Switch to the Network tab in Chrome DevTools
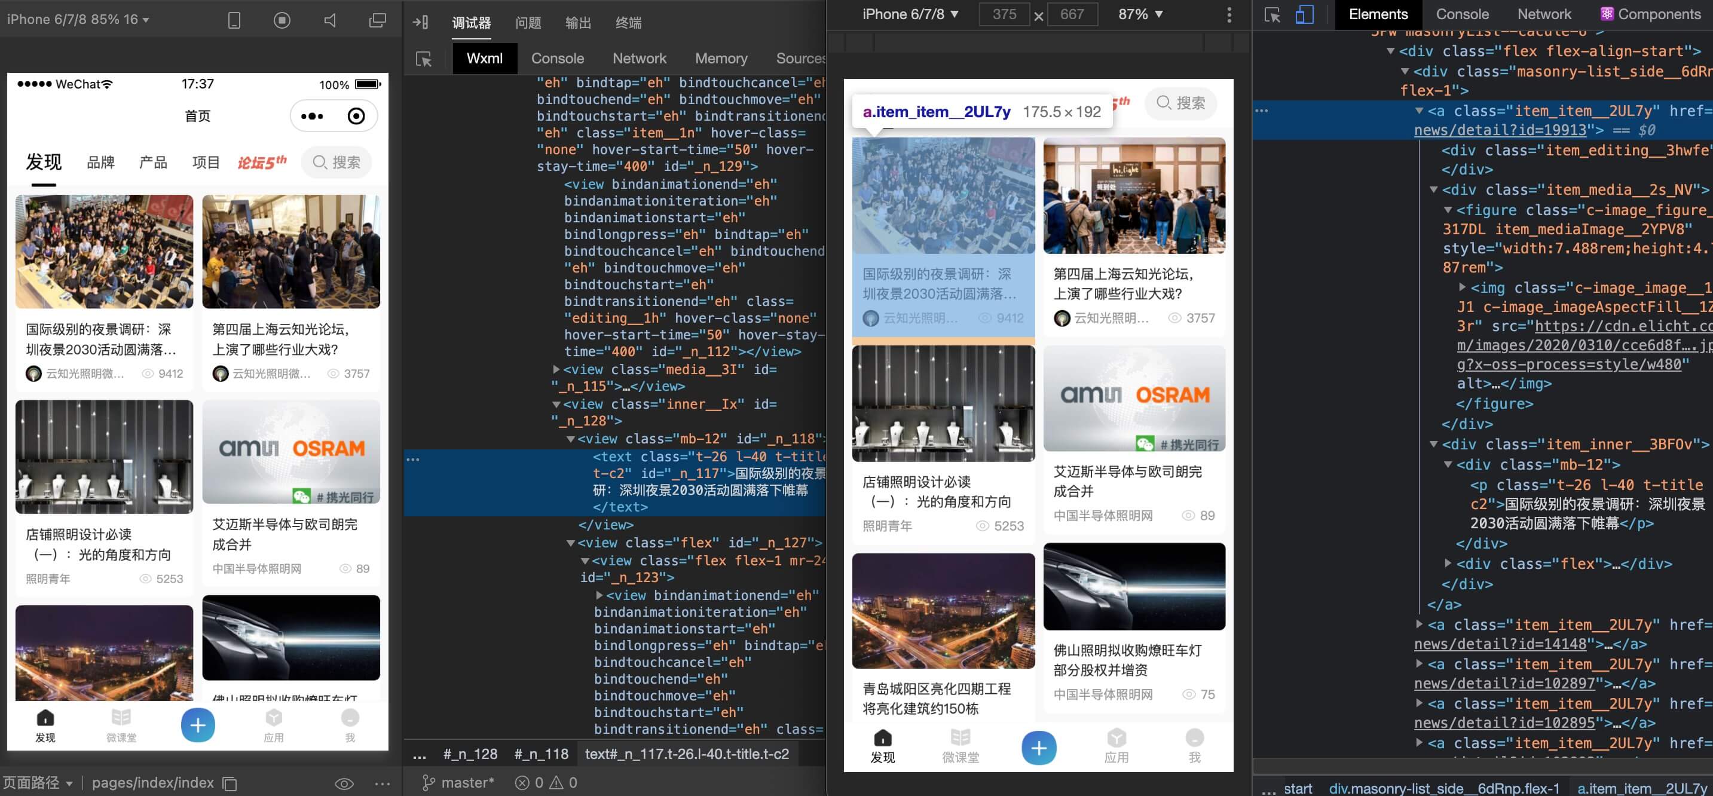 [1544, 14]
